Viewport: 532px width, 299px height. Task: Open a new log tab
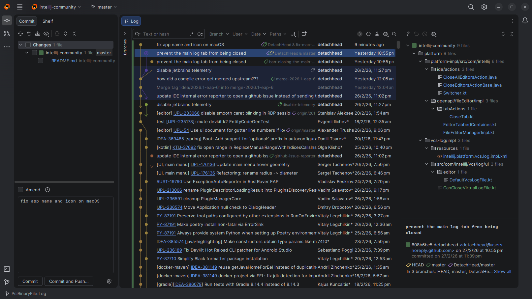[304, 34]
